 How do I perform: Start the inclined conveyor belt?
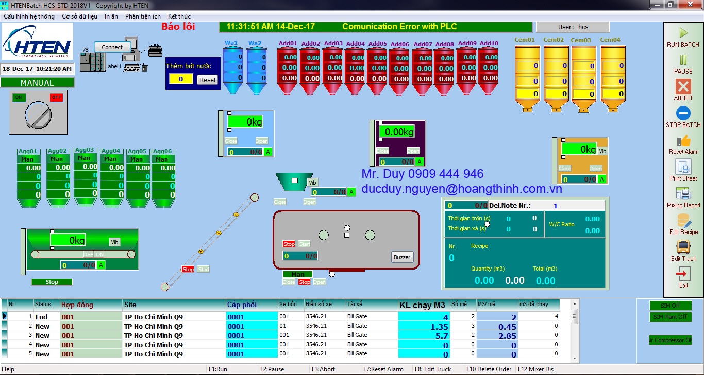point(203,269)
